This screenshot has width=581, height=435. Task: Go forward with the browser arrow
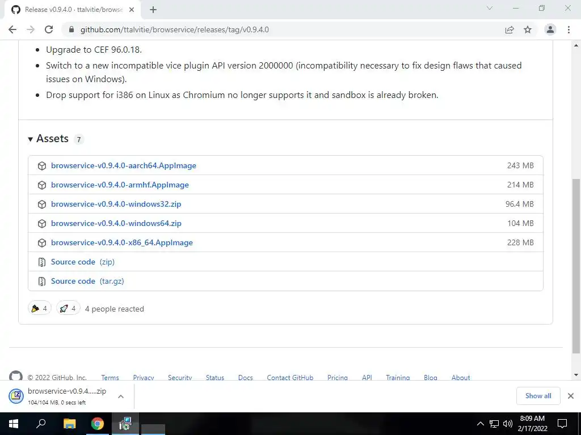click(x=31, y=29)
